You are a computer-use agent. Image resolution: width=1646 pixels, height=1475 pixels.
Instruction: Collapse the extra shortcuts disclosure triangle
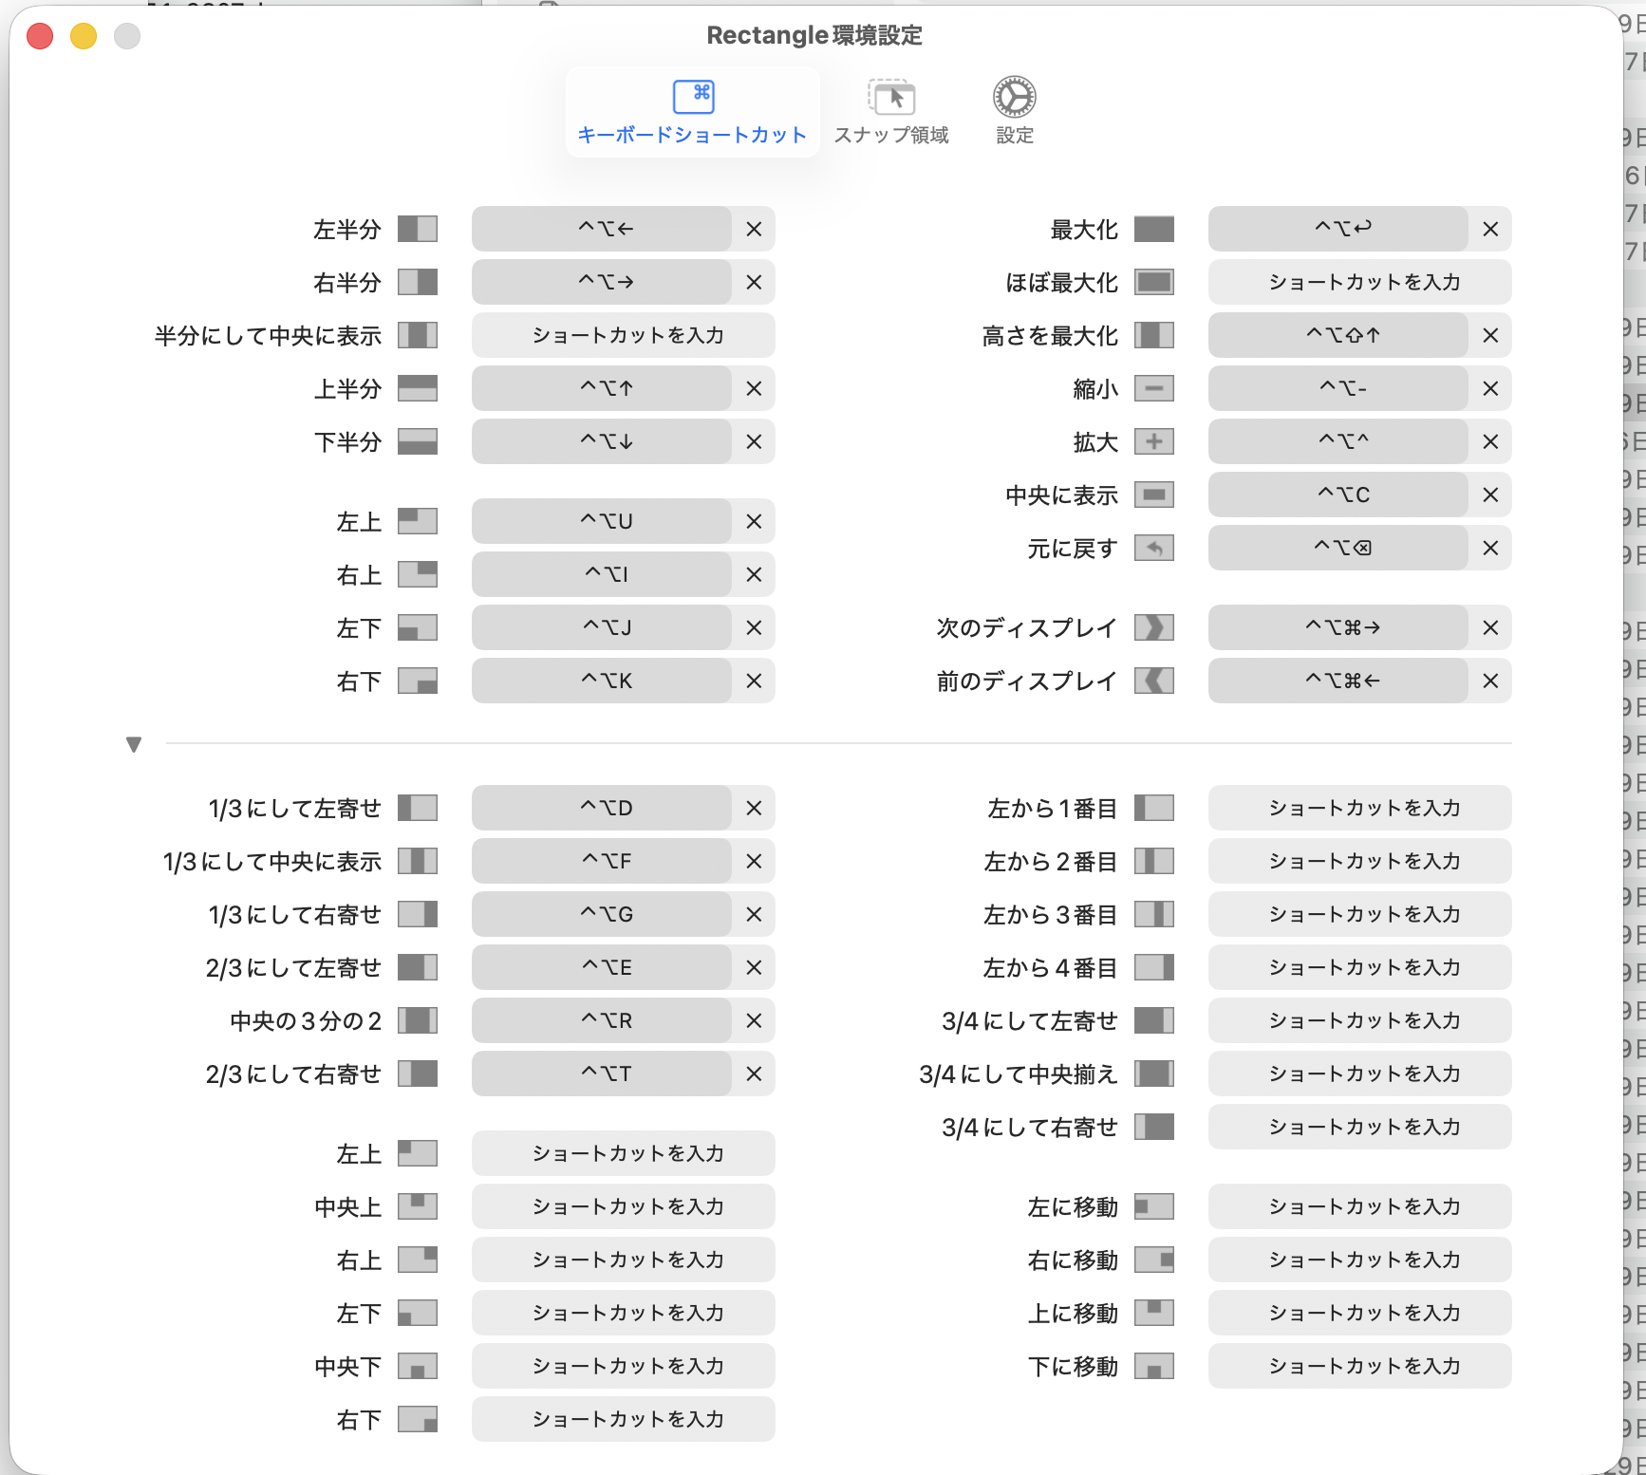click(134, 744)
